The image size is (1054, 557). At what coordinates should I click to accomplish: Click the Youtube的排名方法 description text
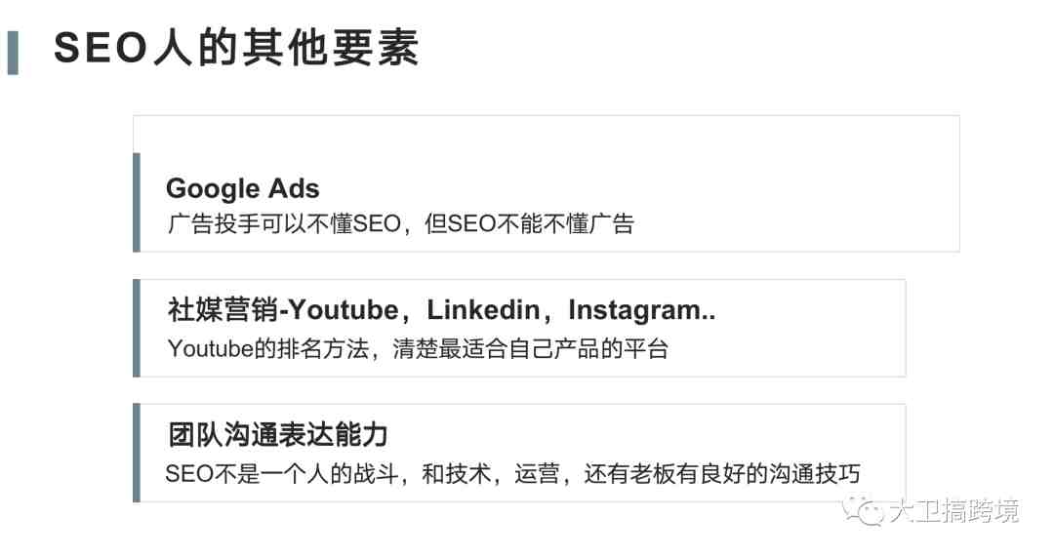point(268,348)
